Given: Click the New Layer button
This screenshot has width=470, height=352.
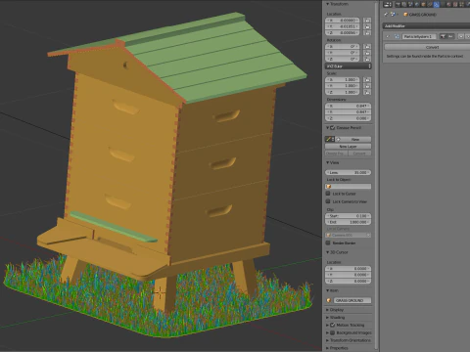Looking at the screenshot, I should 348,147.
